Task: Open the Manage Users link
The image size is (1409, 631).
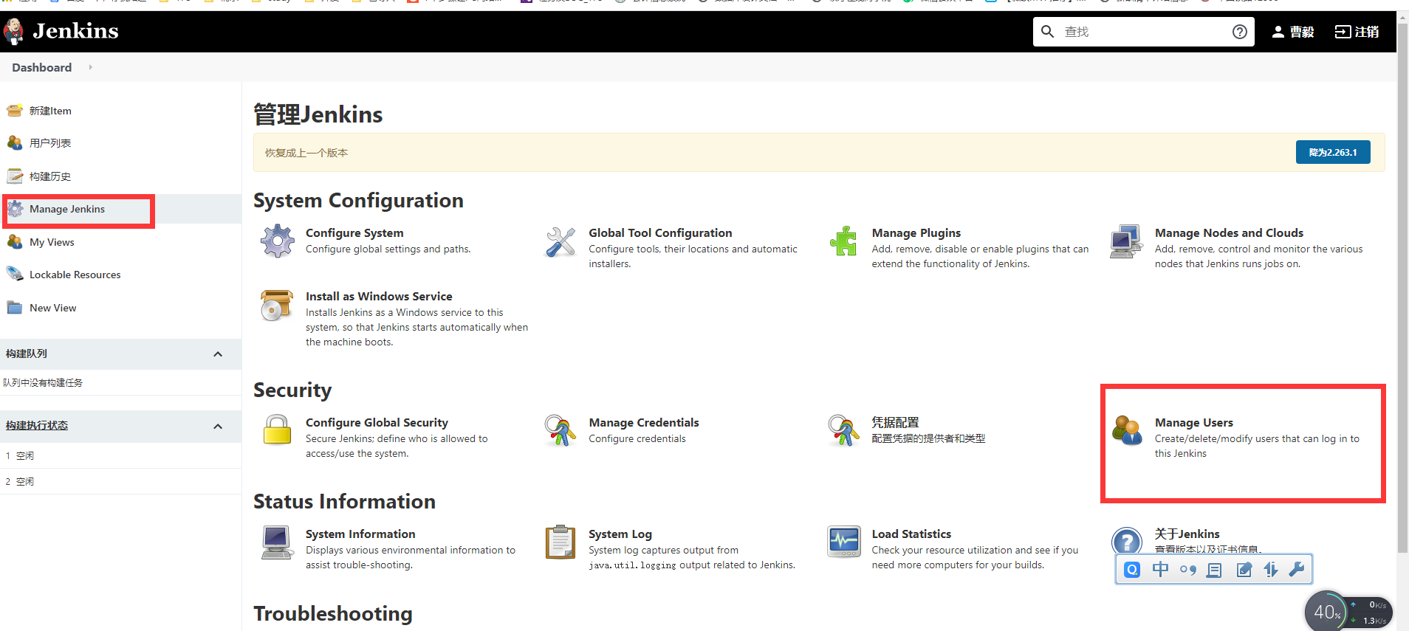Action: [1194, 422]
